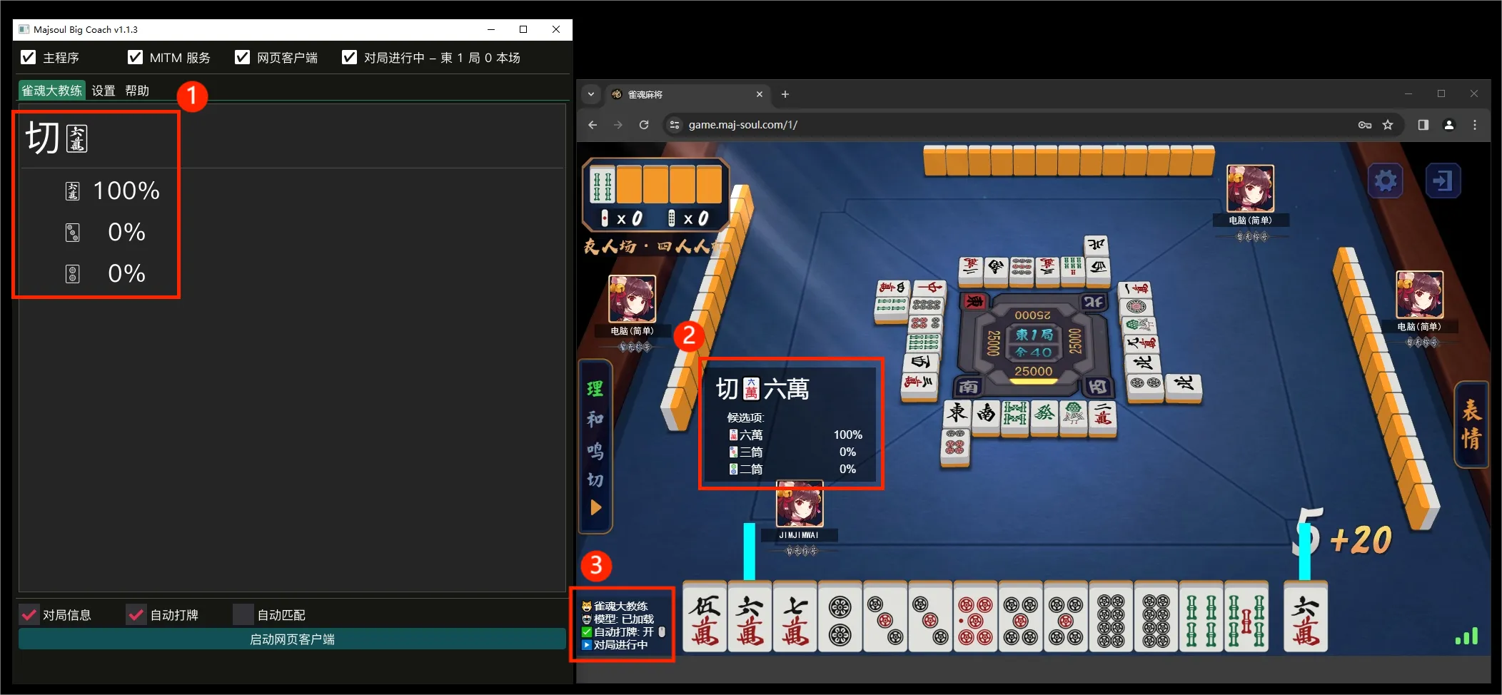The image size is (1502, 695).
Task: Select the 伍萬 tile in hand
Action: pyautogui.click(x=705, y=618)
